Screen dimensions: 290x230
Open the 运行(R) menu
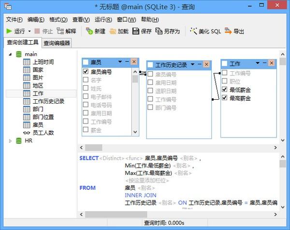click(x=103, y=19)
